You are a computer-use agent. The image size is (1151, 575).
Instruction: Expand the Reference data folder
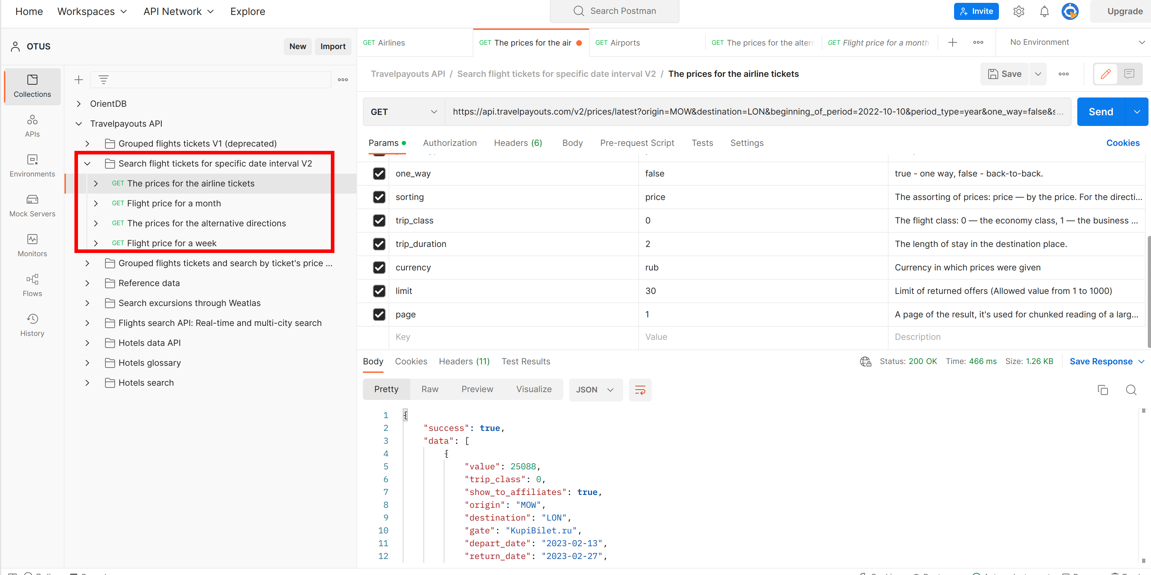pyautogui.click(x=87, y=283)
